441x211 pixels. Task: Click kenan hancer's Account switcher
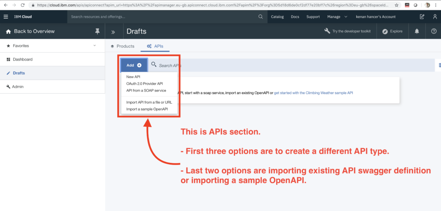tap(376, 17)
